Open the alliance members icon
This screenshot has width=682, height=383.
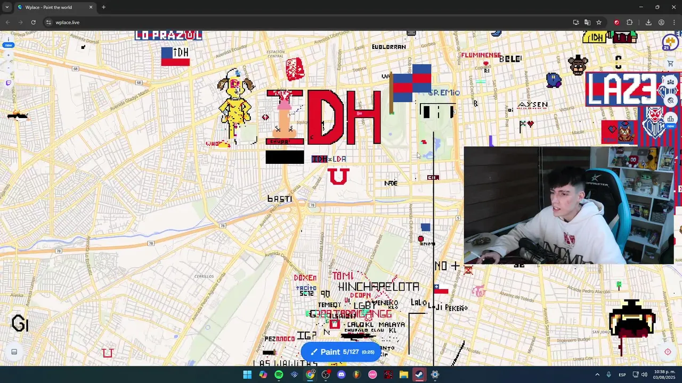coord(670,82)
